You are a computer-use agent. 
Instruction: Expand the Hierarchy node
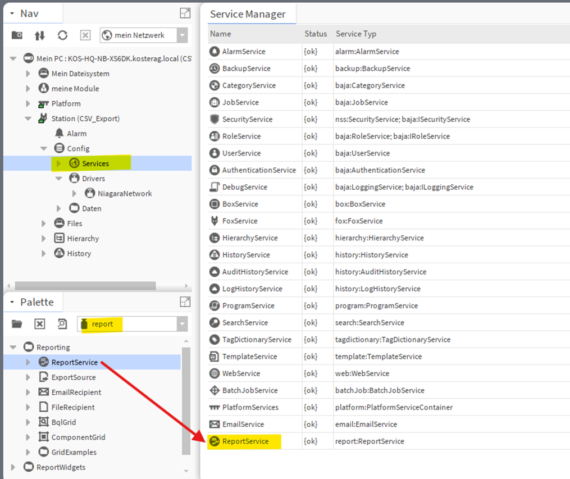click(x=44, y=239)
